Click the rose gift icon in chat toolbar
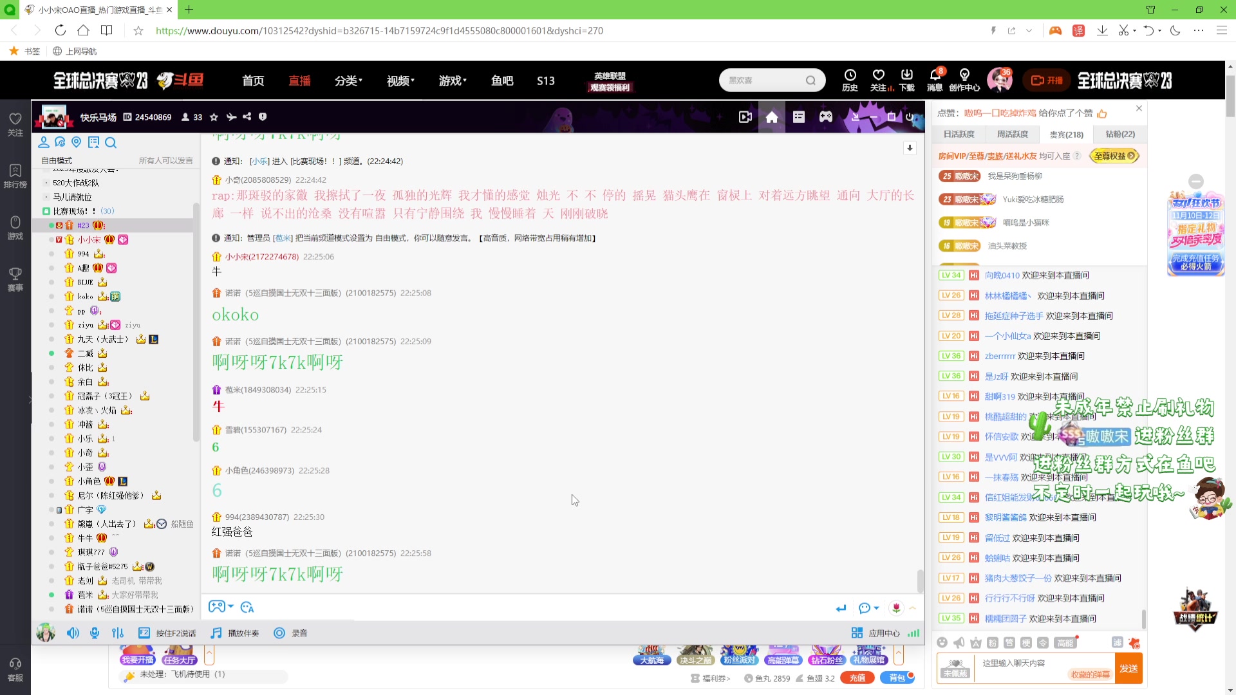 pos(895,607)
